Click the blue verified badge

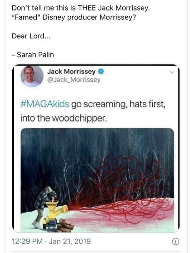click(101, 71)
